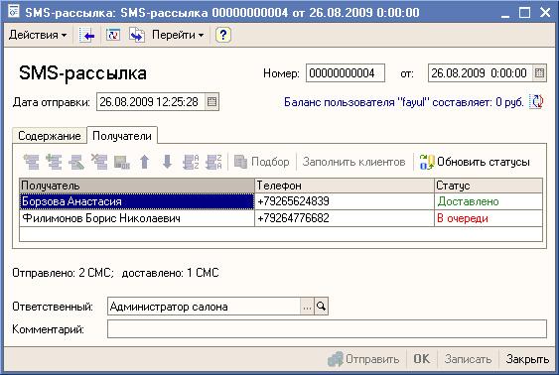Click the delete row icon in recipients toolbar
Viewport: 559px width, 375px height.
point(99,162)
